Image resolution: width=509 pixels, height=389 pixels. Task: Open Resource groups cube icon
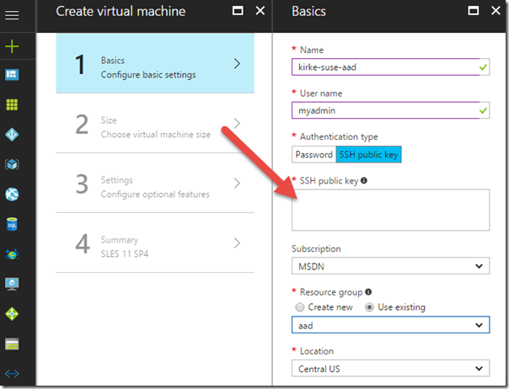point(12,164)
